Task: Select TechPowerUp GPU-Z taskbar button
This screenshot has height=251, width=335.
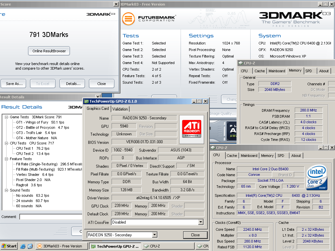Action: [x=115, y=246]
